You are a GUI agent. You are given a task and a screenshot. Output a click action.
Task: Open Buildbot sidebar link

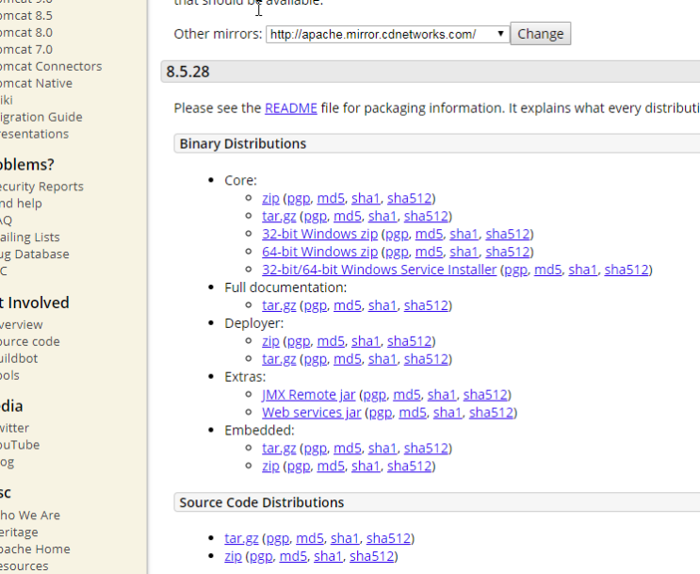[x=19, y=359]
